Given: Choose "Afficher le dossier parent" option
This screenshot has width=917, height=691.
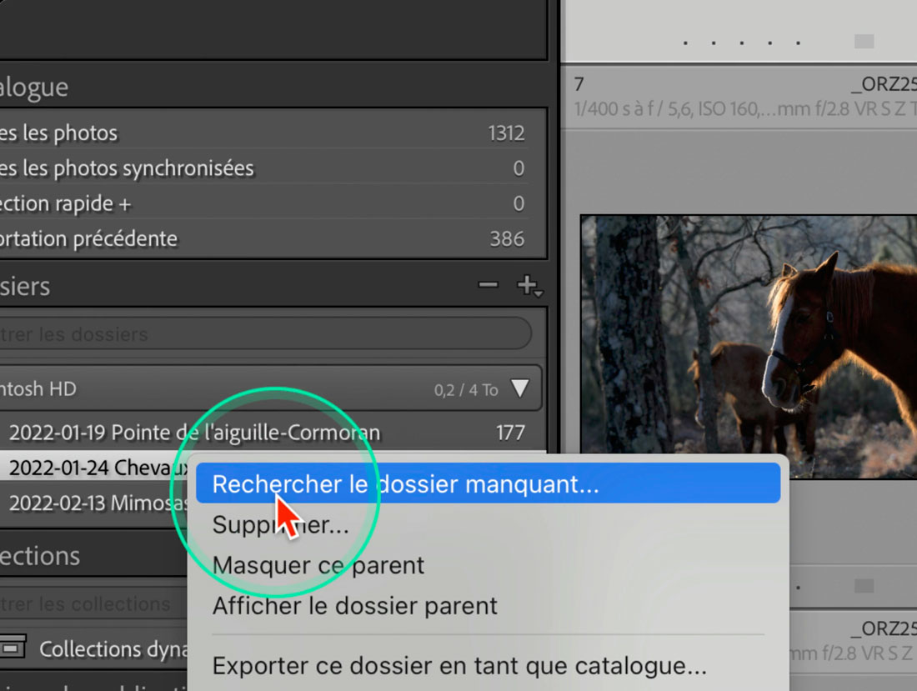Looking at the screenshot, I should click(355, 606).
